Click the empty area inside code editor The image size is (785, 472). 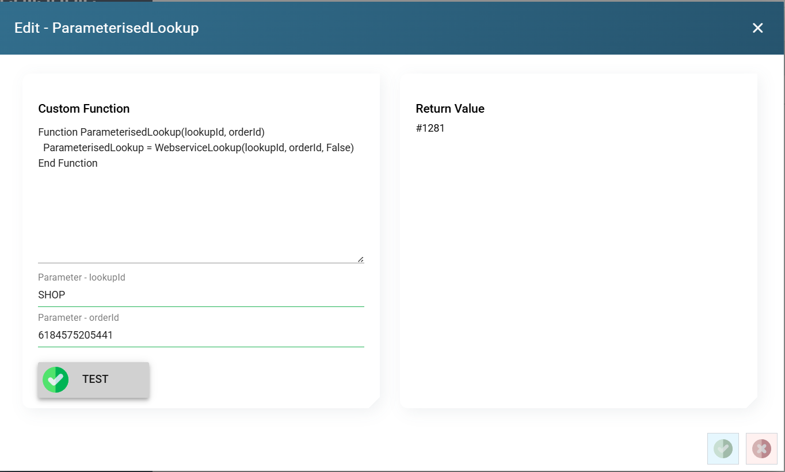click(201, 213)
